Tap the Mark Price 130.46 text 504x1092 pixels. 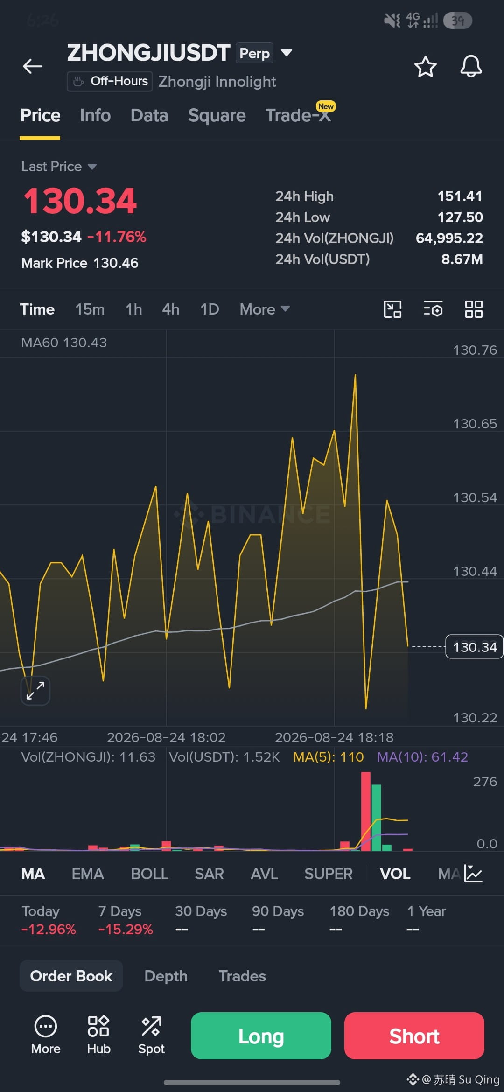pyautogui.click(x=80, y=263)
